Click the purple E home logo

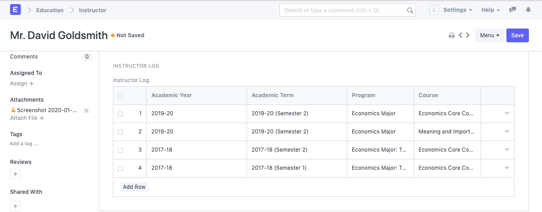tap(15, 10)
